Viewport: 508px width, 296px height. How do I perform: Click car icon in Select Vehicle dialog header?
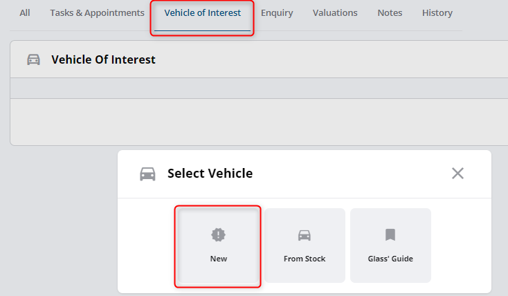[147, 174]
